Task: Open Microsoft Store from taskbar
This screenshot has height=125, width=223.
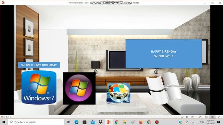Action: [x=84, y=122]
